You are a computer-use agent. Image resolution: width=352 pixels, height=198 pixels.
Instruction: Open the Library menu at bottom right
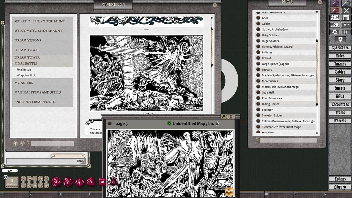click(339, 187)
